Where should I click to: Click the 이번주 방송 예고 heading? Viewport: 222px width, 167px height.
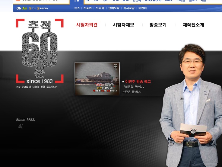tap(138, 82)
